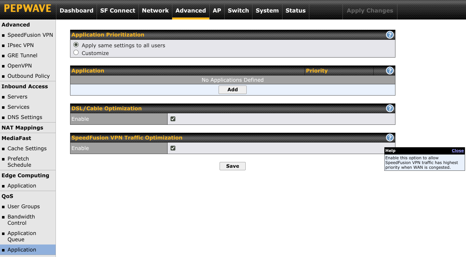Screen dimensions: 466x257
Task: Open SpeedFusion VPN Traffic Optimization help icon
Action: pyautogui.click(x=390, y=137)
